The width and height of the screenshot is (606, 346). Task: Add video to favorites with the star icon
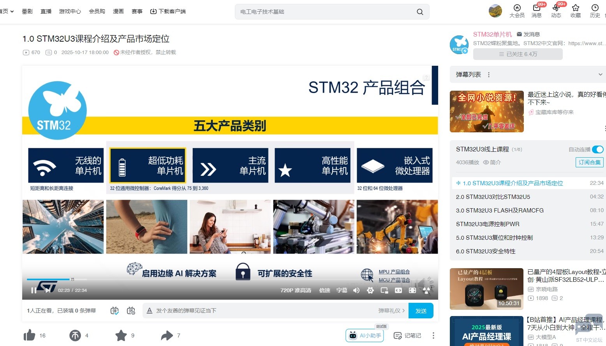(121, 335)
